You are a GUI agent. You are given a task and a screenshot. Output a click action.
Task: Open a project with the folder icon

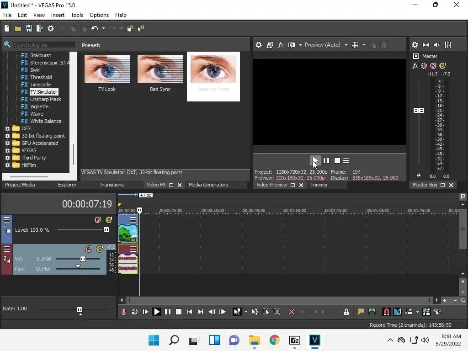[x=18, y=28]
